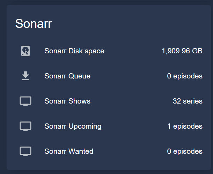
Task: Click blank space between Sonarr Queue and its value
Action: pyautogui.click(x=129, y=76)
